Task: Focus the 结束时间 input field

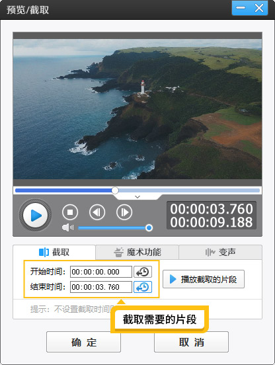Action: pos(101,287)
